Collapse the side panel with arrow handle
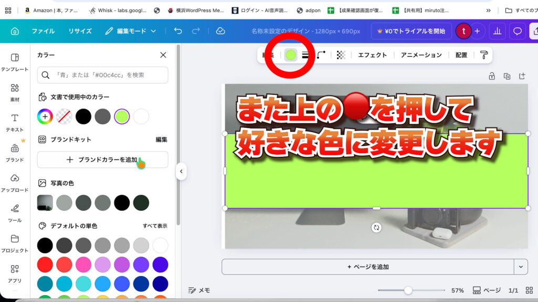The height and width of the screenshot is (302, 538). coord(181,171)
